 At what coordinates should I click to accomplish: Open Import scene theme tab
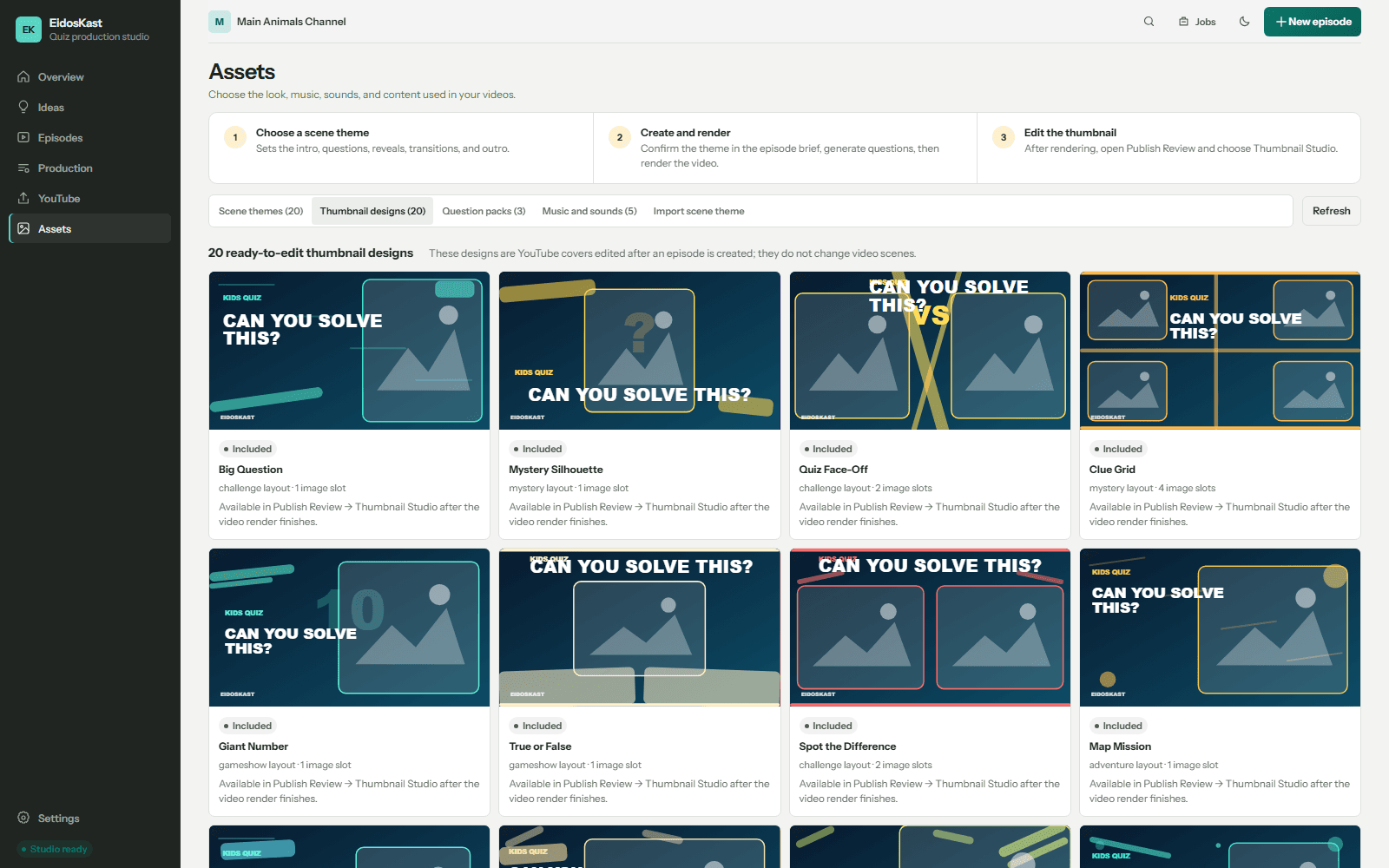(699, 211)
